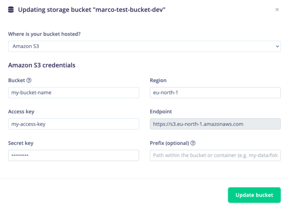Click the empty Prefix path field
This screenshot has height=208, width=288.
coord(215,155)
